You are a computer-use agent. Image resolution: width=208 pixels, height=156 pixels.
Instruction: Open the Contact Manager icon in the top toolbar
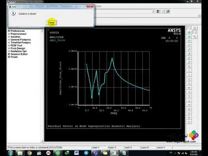(168, 11)
